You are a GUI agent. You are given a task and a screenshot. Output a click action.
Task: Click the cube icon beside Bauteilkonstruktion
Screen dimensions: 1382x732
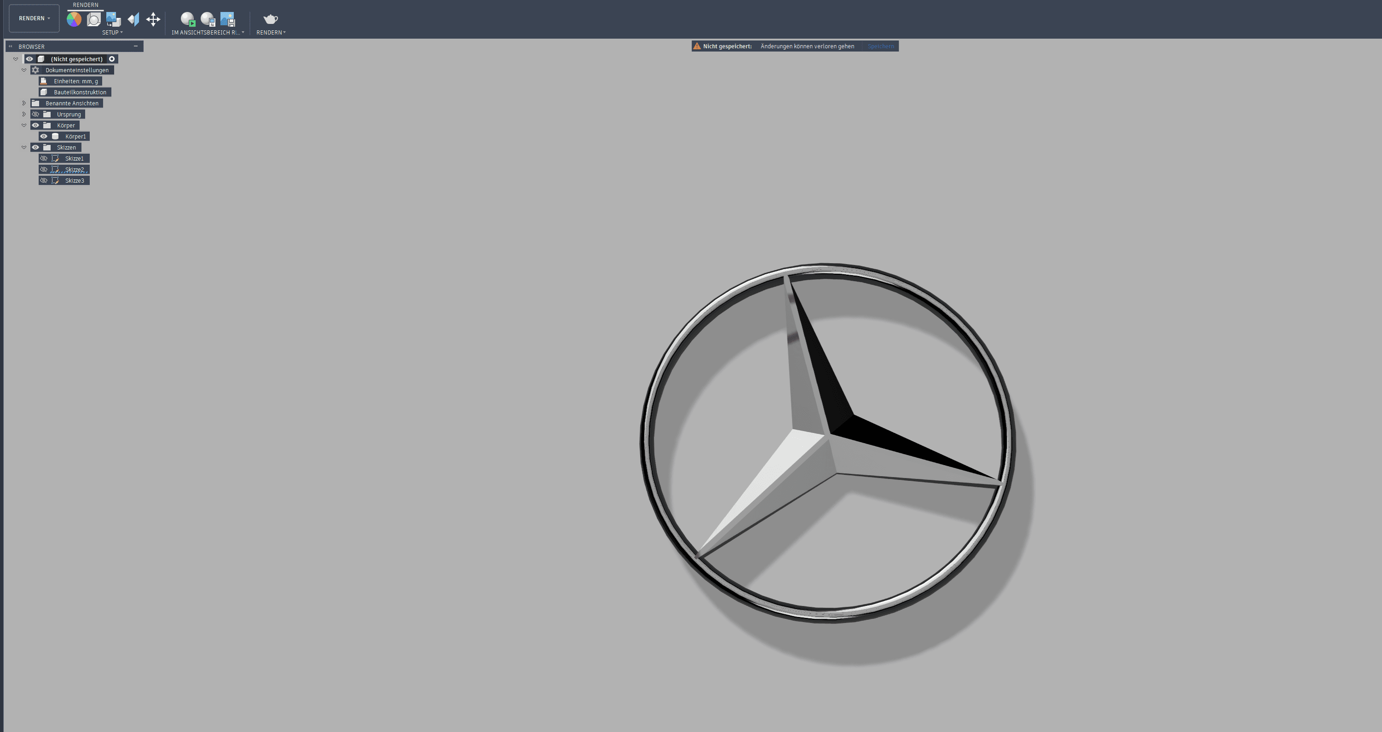[44, 92]
